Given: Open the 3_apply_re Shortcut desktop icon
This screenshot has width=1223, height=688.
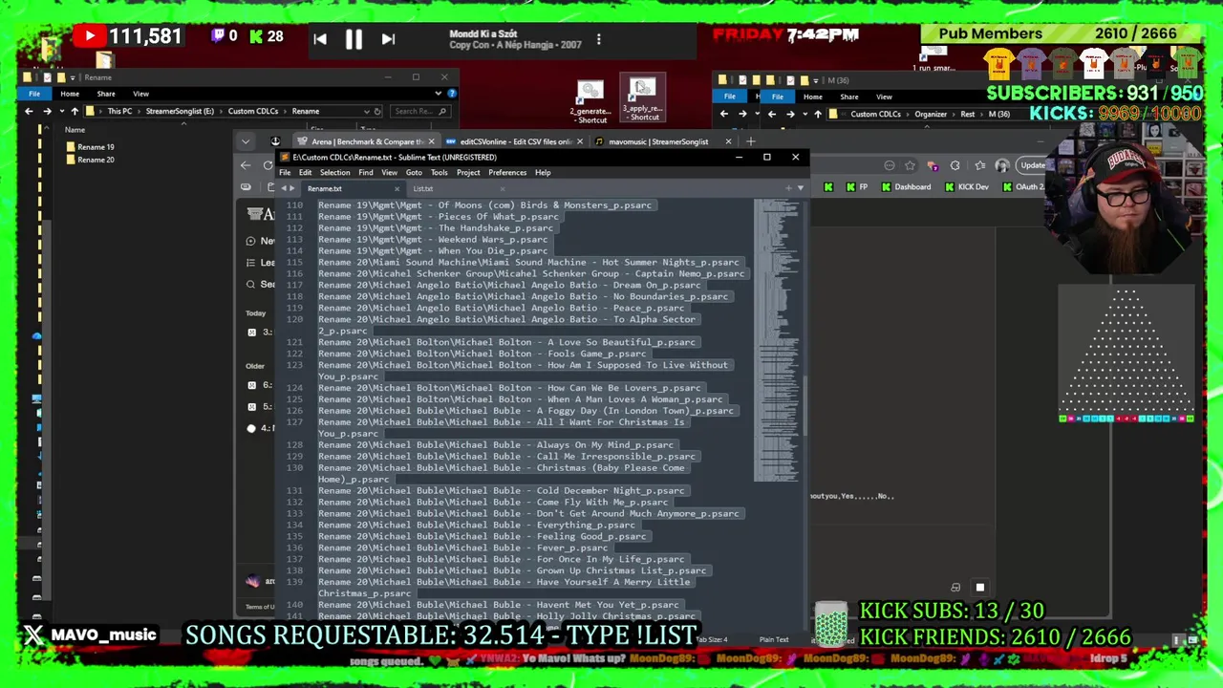Looking at the screenshot, I should 643,99.
